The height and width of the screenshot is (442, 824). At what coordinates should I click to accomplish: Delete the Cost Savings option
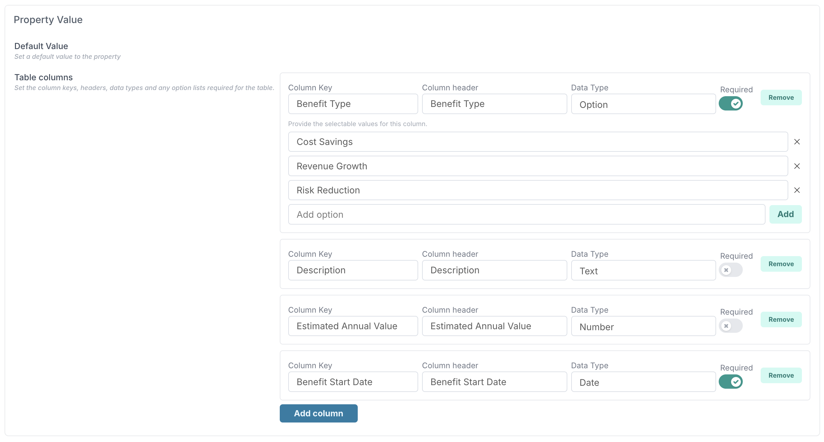pos(797,142)
